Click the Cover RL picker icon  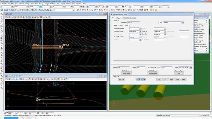coord(165,31)
